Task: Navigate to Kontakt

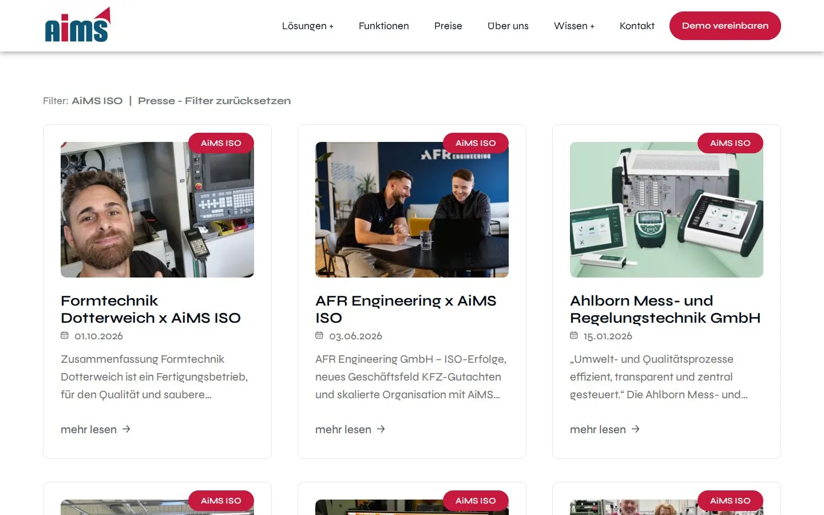Action: click(637, 26)
